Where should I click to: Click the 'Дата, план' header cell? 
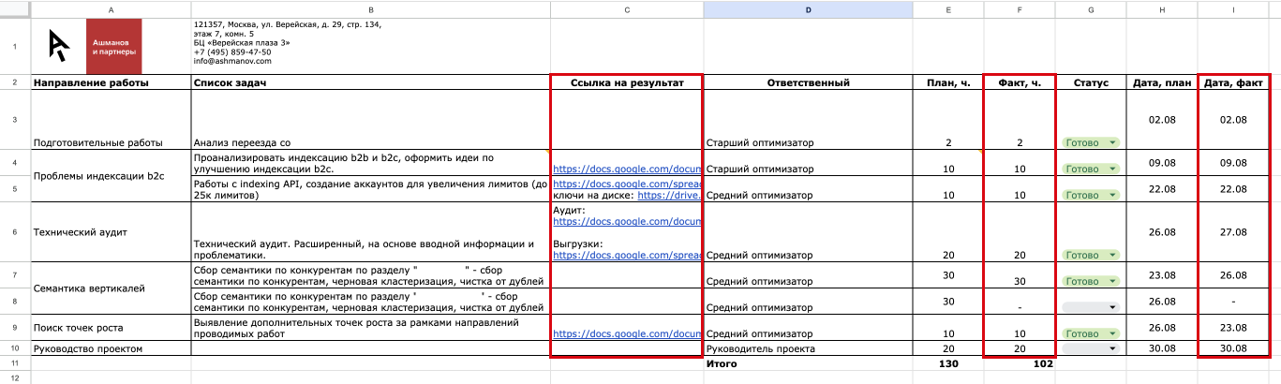(1162, 82)
